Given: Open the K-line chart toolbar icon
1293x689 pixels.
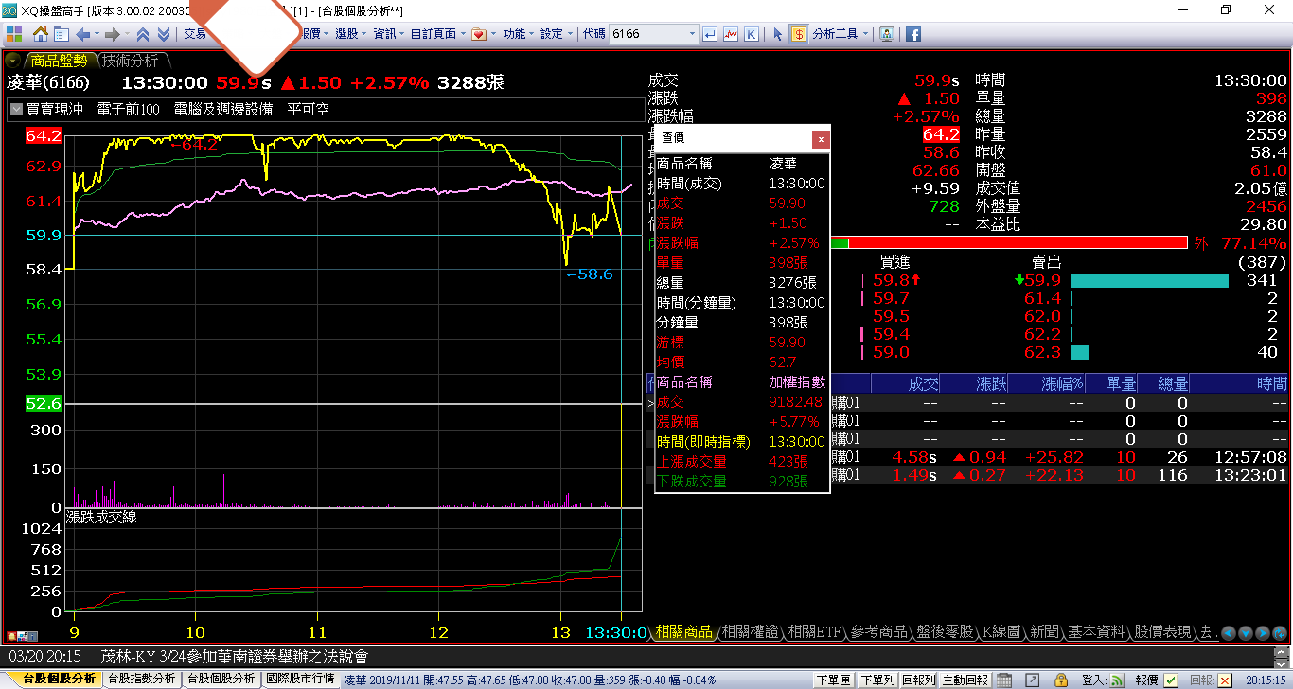Looking at the screenshot, I should point(752,34).
